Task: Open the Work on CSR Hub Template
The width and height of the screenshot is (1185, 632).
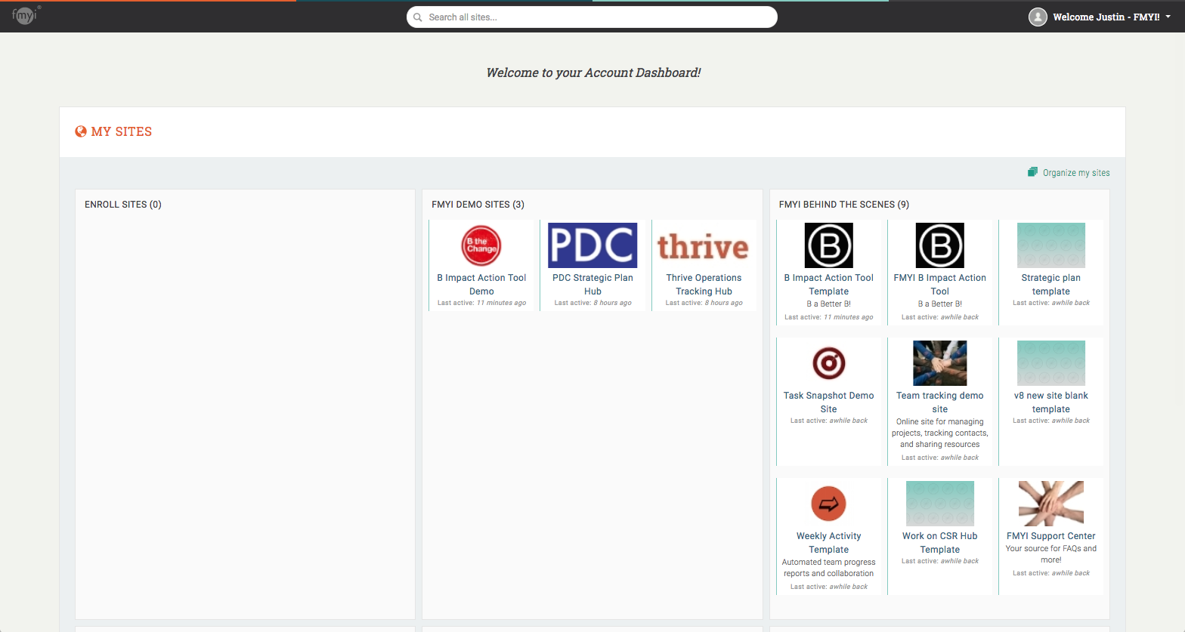Action: [x=939, y=543]
